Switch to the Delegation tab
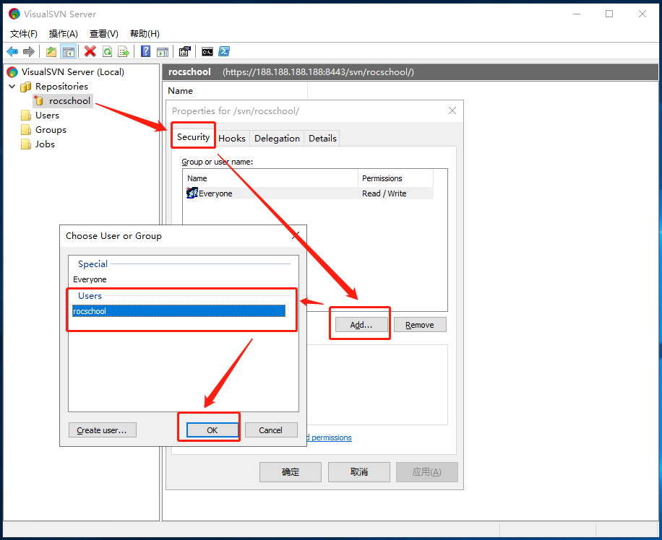The width and height of the screenshot is (662, 540). click(x=277, y=139)
